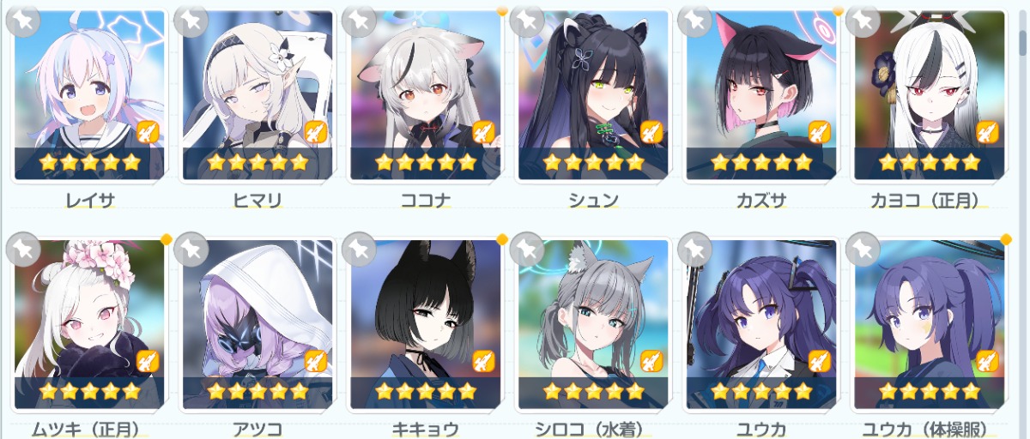
Task: Toggle the pin icon on キキョウ's card
Action: tap(359, 249)
